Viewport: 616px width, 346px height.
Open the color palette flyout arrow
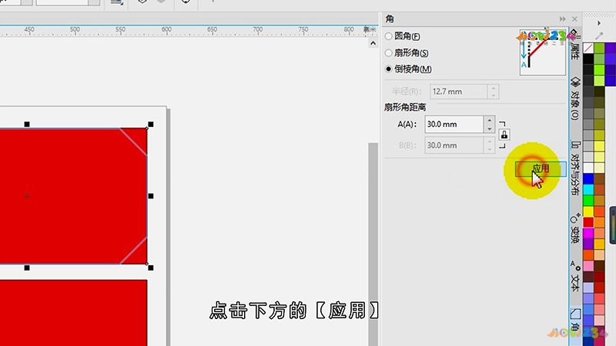(599, 23)
